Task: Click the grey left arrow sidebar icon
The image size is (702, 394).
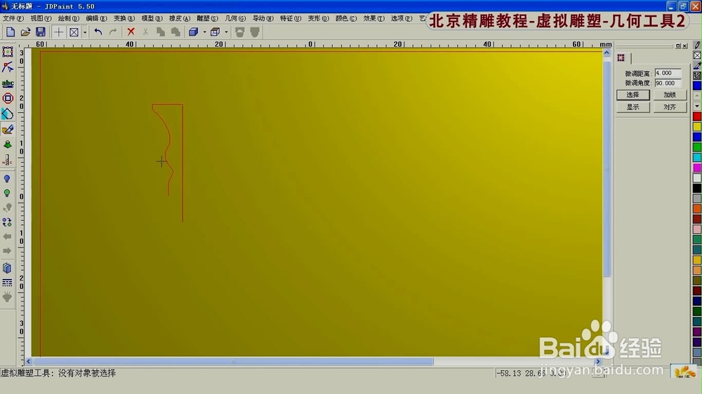Action: pos(7,236)
